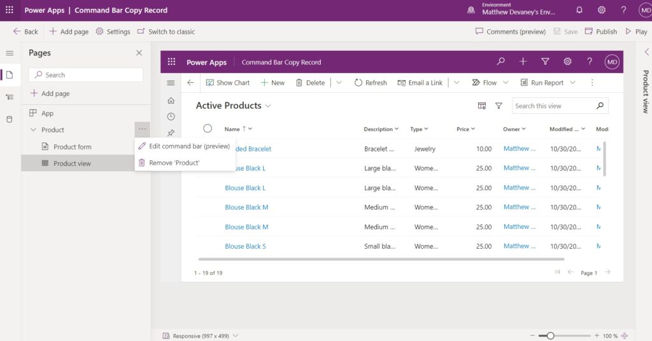Toggle the select-all circle in the grid header
Screen dimensions: 652x341
[208, 129]
